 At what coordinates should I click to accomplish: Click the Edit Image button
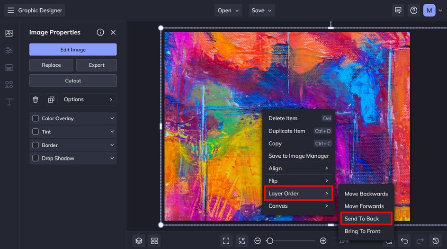(x=73, y=50)
